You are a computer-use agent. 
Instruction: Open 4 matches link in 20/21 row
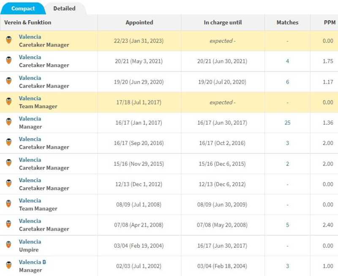point(287,61)
